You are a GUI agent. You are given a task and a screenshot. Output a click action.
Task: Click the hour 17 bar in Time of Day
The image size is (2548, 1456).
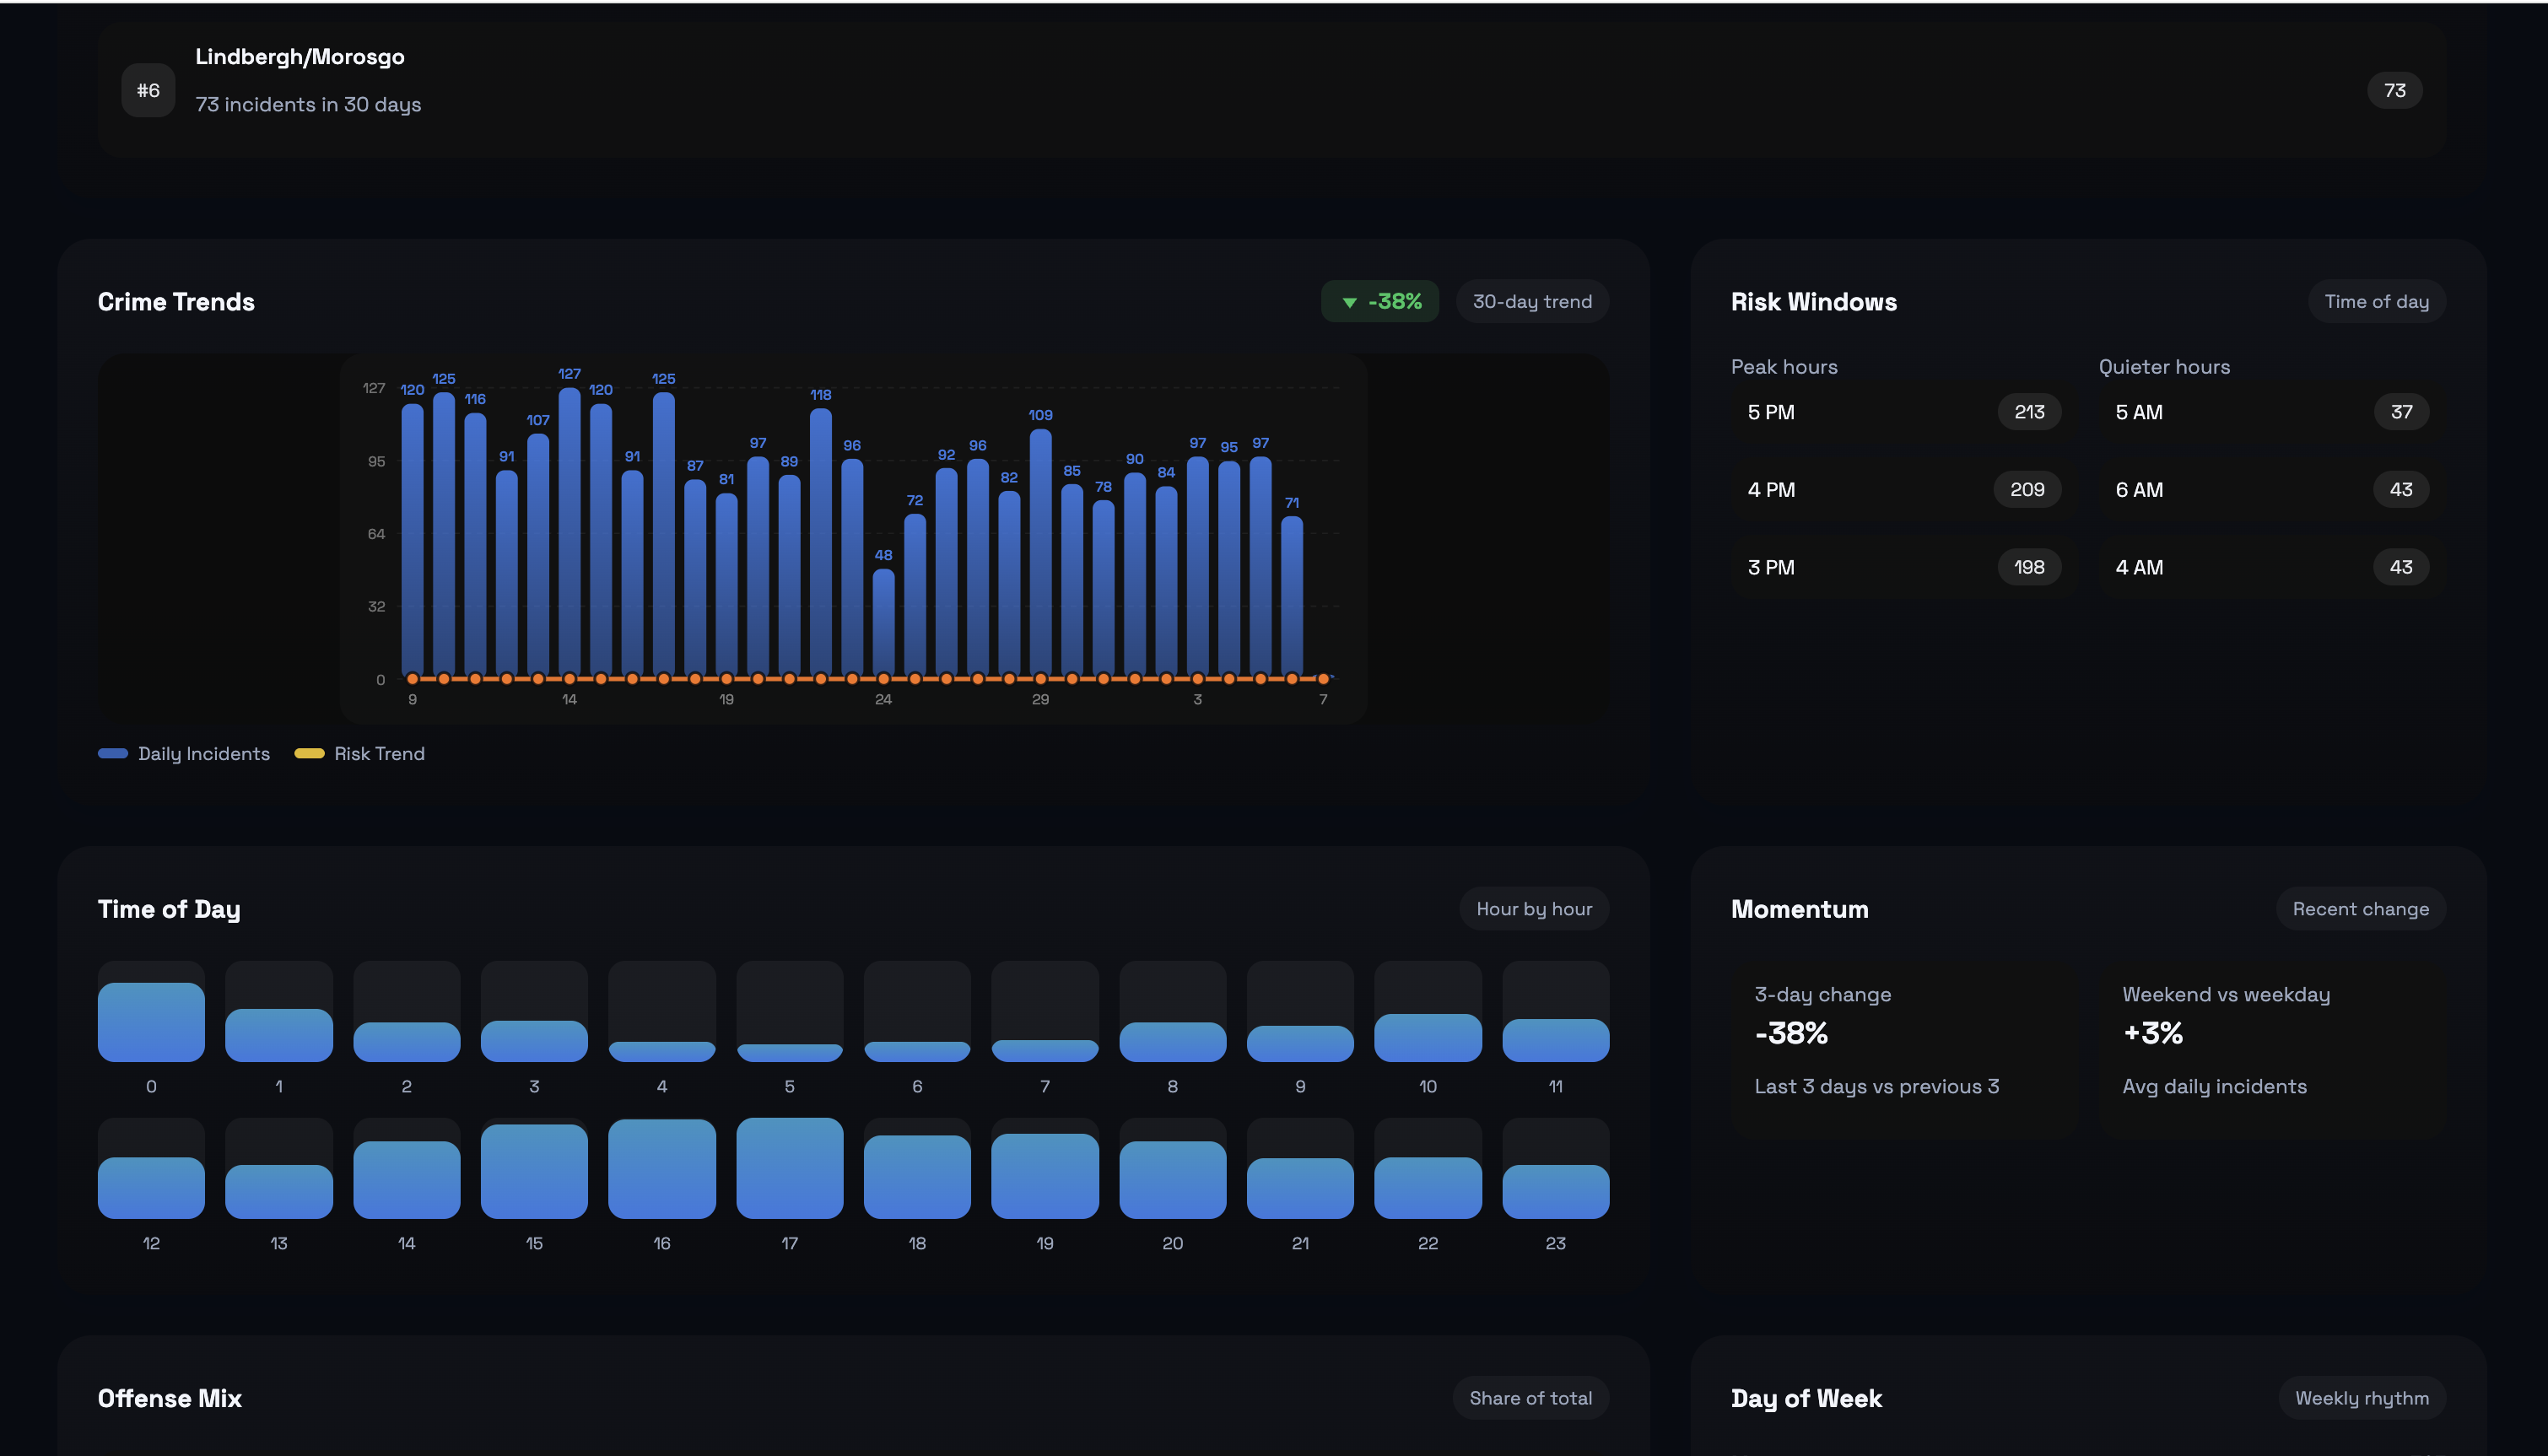point(789,1168)
